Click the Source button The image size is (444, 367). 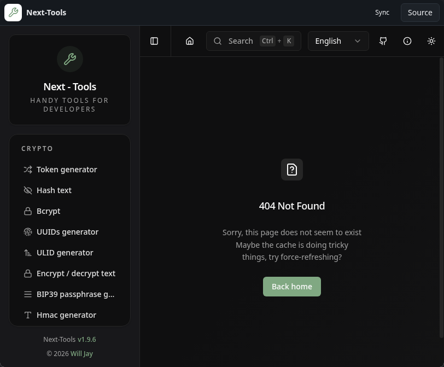tap(420, 13)
